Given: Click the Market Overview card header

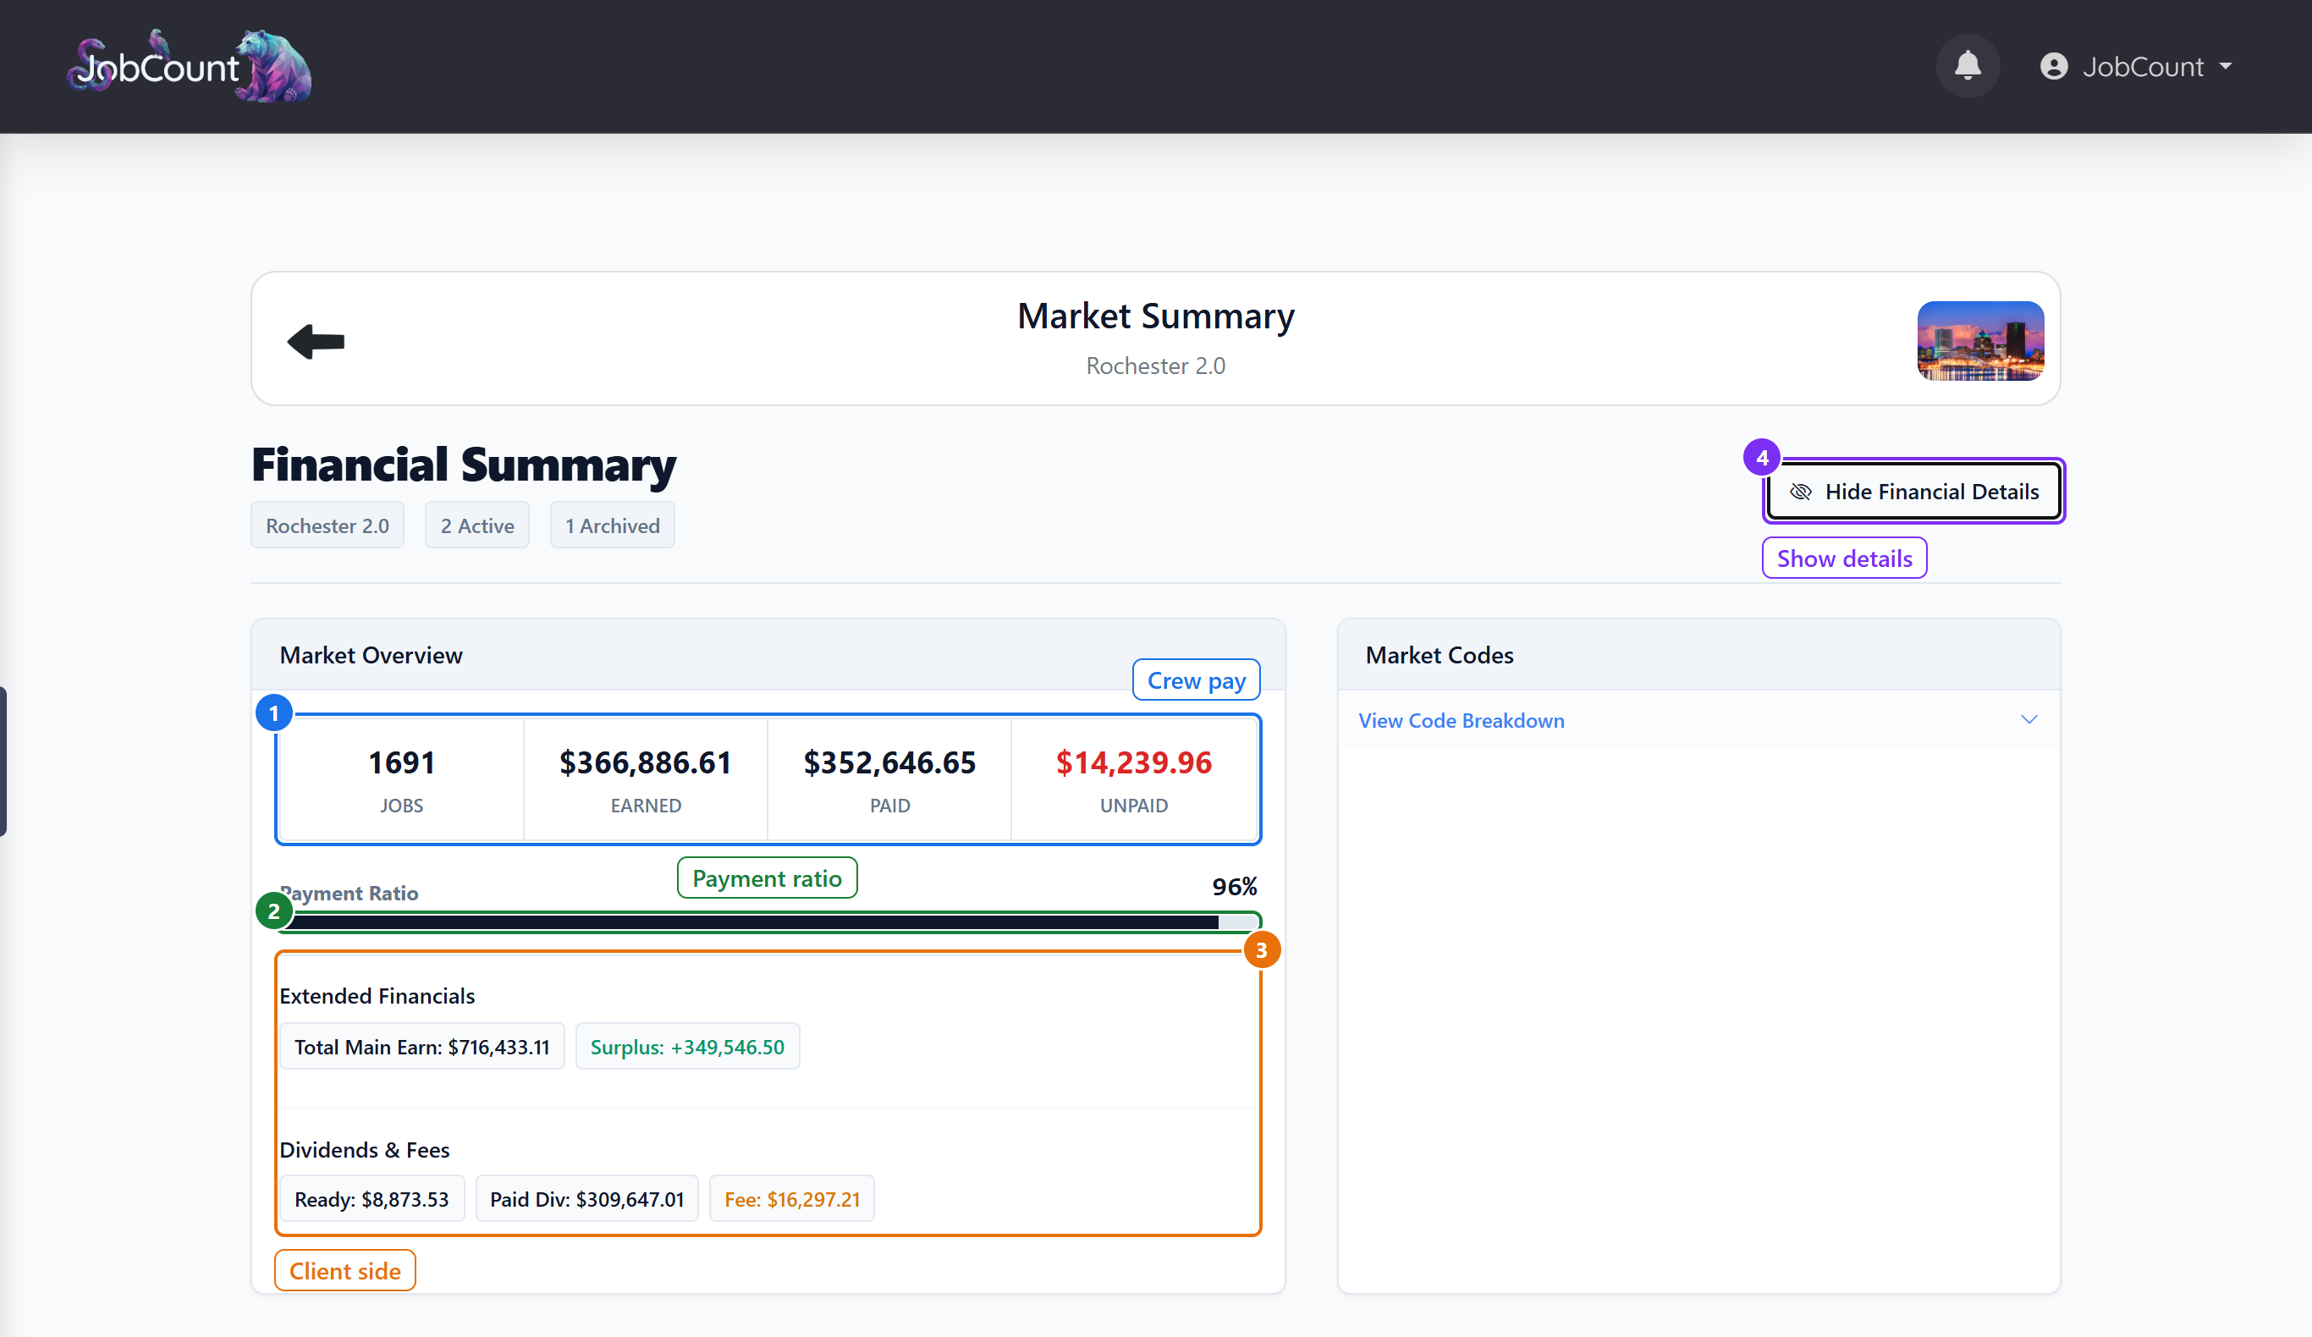Looking at the screenshot, I should (x=768, y=655).
